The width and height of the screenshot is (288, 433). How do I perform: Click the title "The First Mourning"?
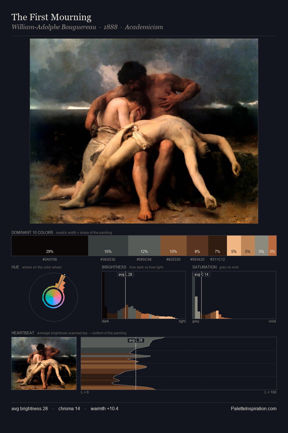(x=51, y=17)
